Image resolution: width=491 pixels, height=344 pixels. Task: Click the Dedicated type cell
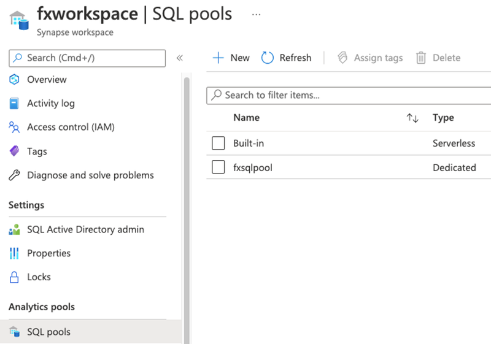tap(454, 167)
